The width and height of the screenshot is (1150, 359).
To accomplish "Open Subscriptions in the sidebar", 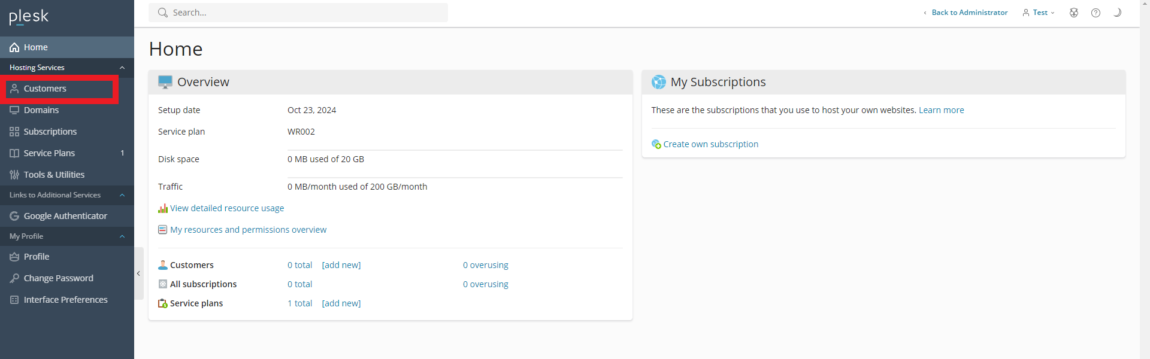I will click(50, 132).
